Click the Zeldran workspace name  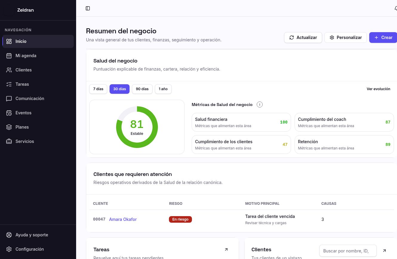[x=25, y=10]
